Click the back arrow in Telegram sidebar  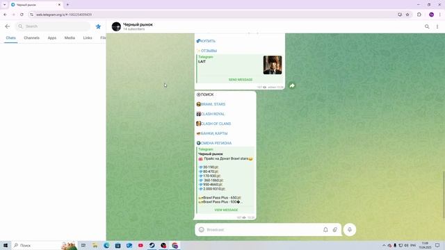point(8,26)
